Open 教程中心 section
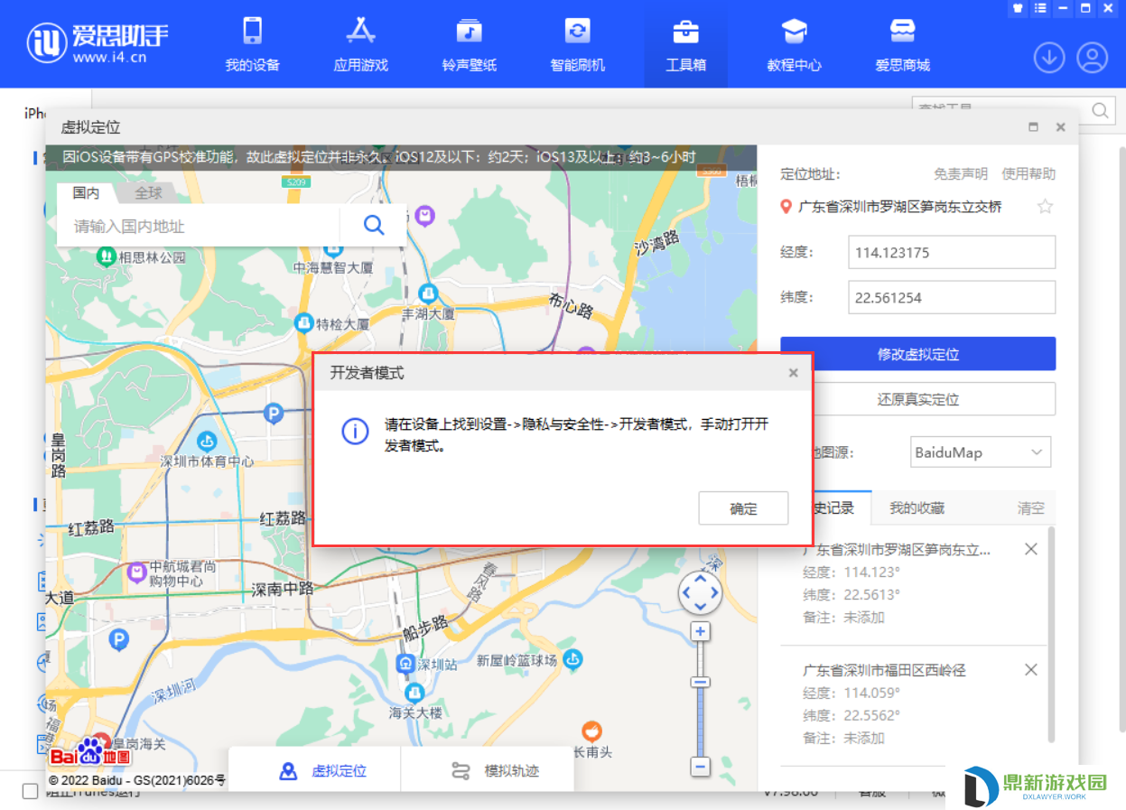This screenshot has height=810, width=1126. pyautogui.click(x=794, y=44)
